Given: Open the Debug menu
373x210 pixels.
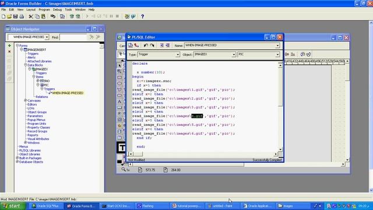Looking at the screenshot, I should [57, 10].
